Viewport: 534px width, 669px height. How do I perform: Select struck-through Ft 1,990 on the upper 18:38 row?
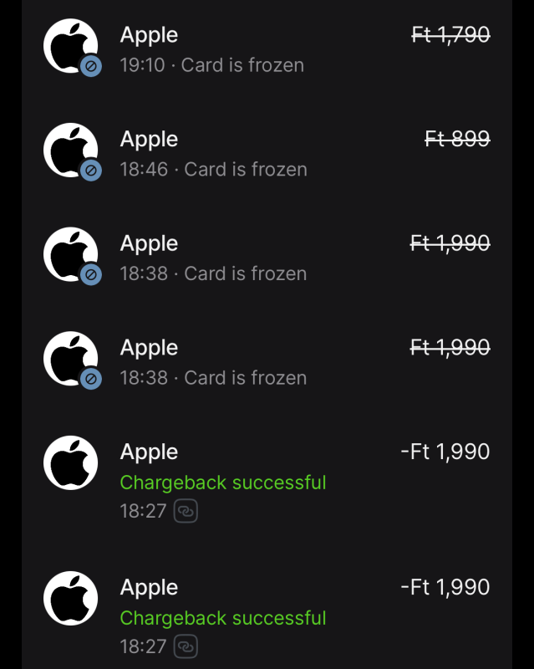click(x=450, y=243)
